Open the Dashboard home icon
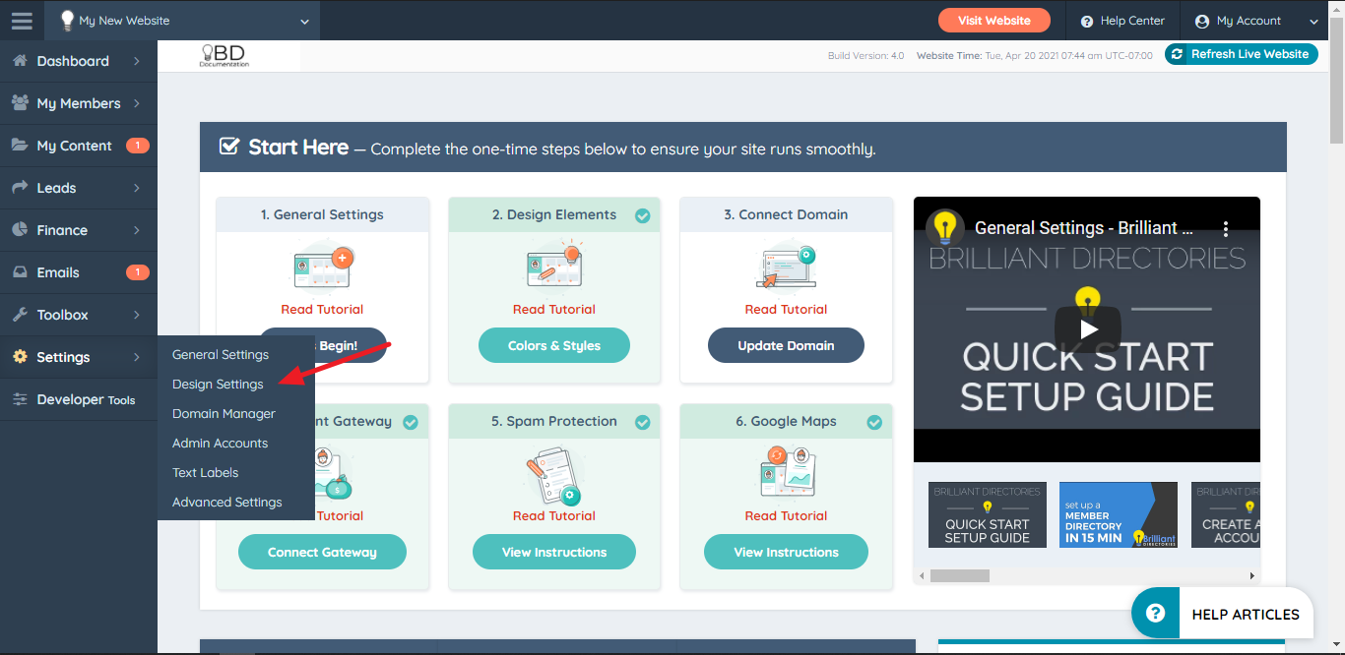 pos(22,60)
